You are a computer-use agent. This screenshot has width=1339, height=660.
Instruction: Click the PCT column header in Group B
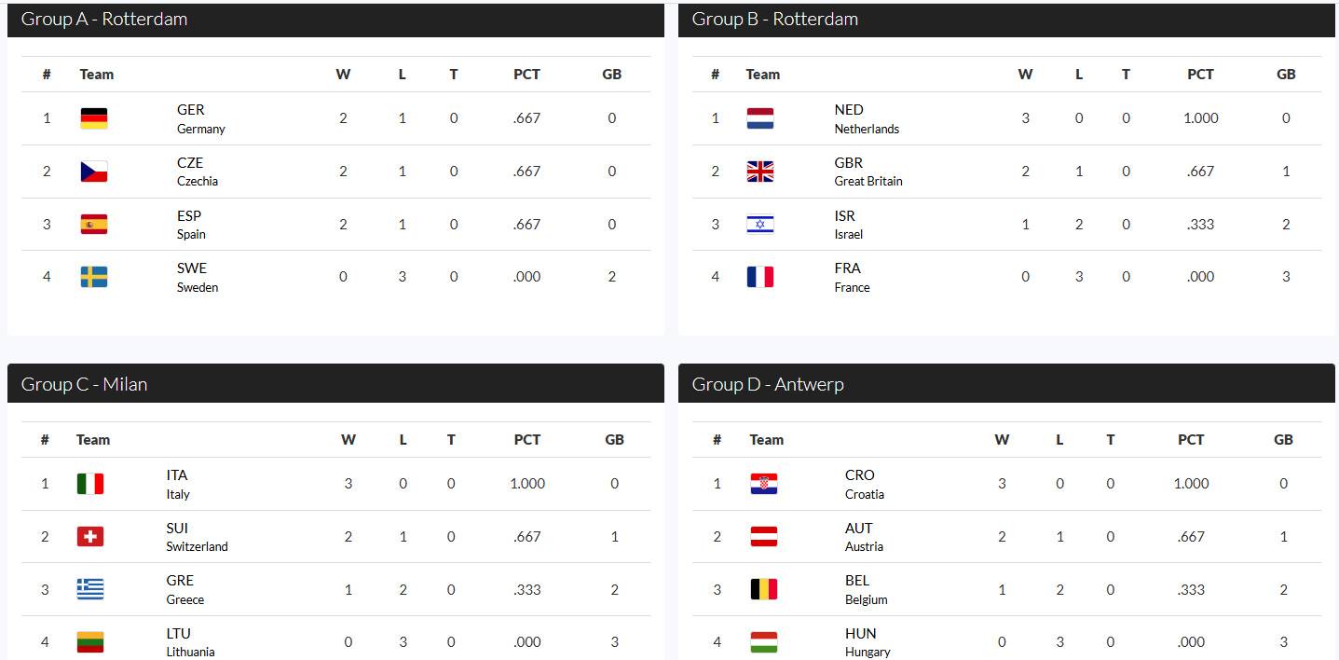pos(1200,75)
